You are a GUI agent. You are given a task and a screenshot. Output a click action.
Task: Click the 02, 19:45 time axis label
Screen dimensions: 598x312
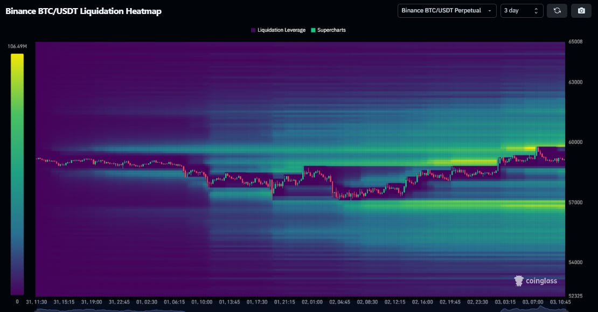(450, 302)
